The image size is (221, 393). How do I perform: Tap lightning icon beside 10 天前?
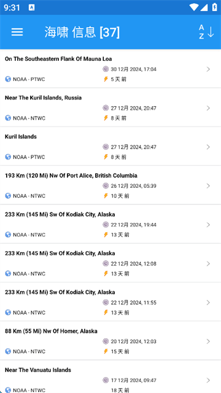pyautogui.click(x=106, y=196)
